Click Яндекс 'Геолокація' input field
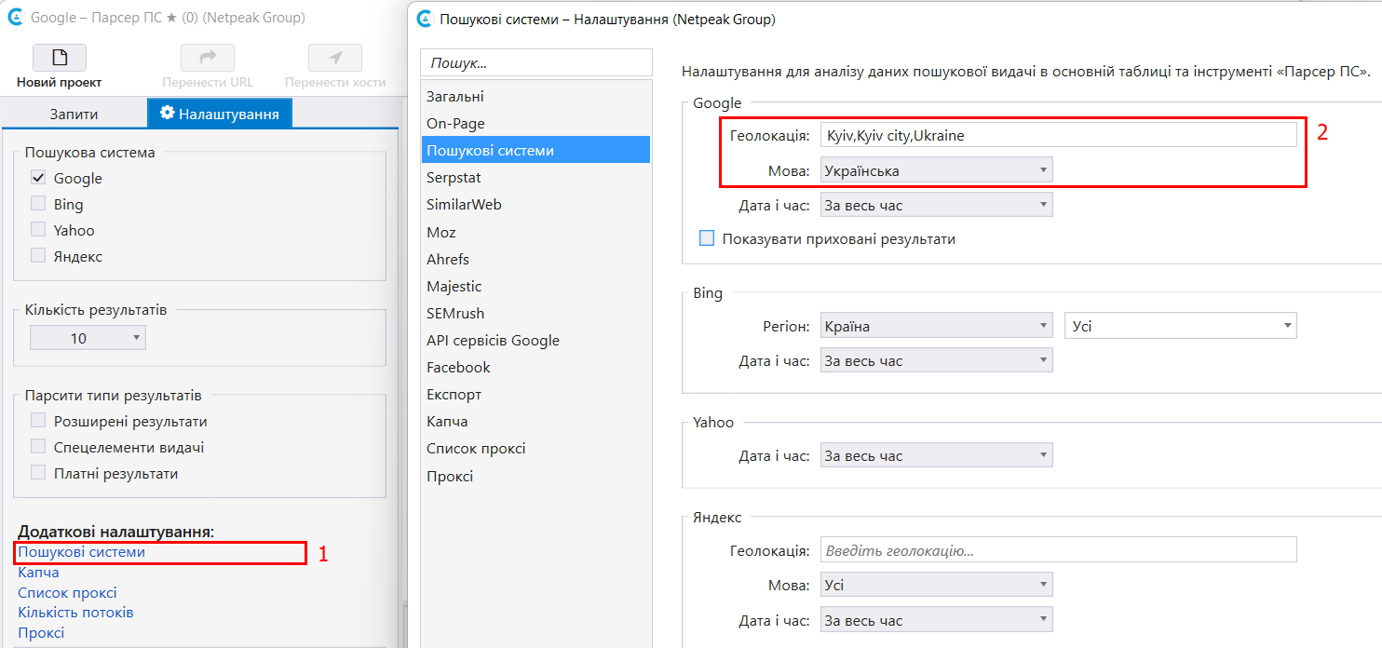 (1058, 550)
